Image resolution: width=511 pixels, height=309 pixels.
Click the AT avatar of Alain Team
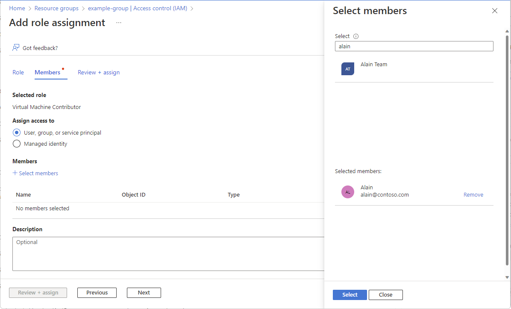348,69
